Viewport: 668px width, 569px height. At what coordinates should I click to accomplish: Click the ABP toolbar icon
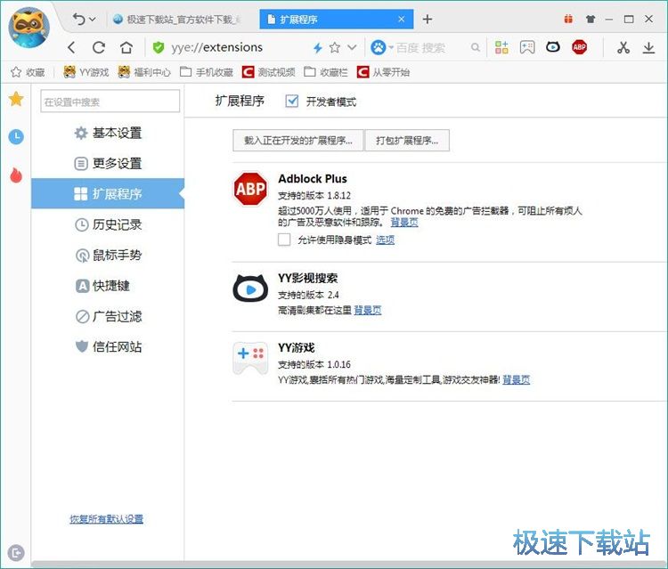tap(580, 47)
